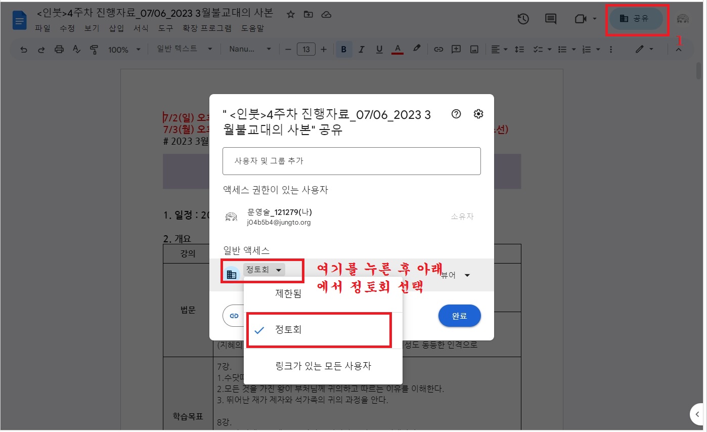Open the 삽입 menu
The width and height of the screenshot is (707, 432).
coord(116,28)
